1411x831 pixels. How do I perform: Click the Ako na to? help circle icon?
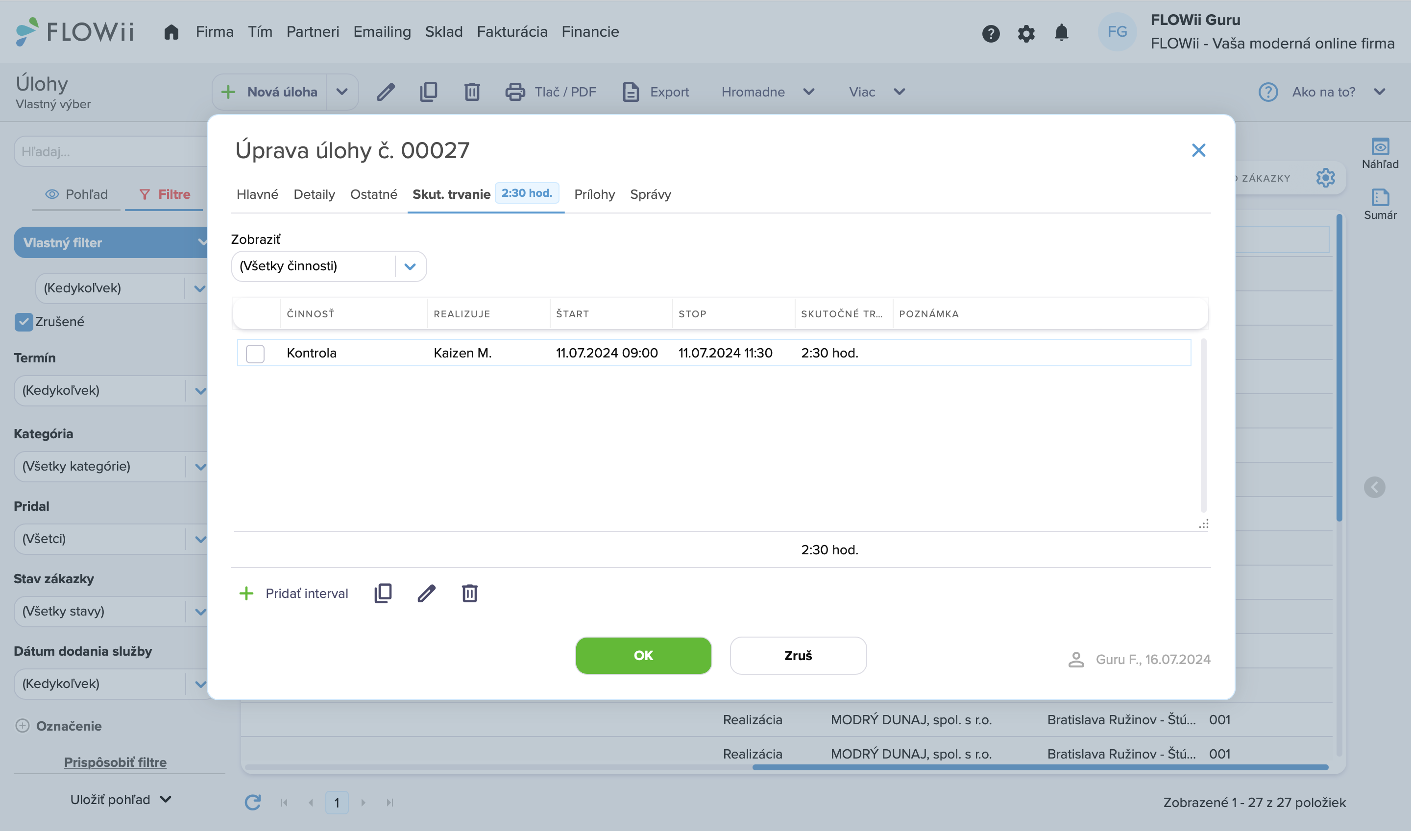(1267, 92)
